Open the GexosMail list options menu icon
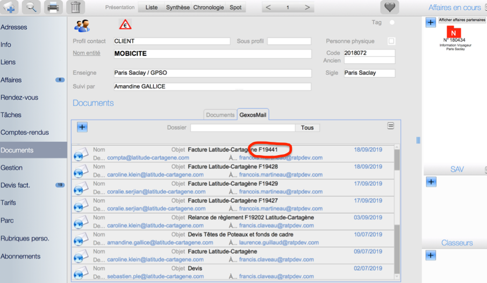Image resolution: width=487 pixels, height=283 pixels. [x=391, y=126]
